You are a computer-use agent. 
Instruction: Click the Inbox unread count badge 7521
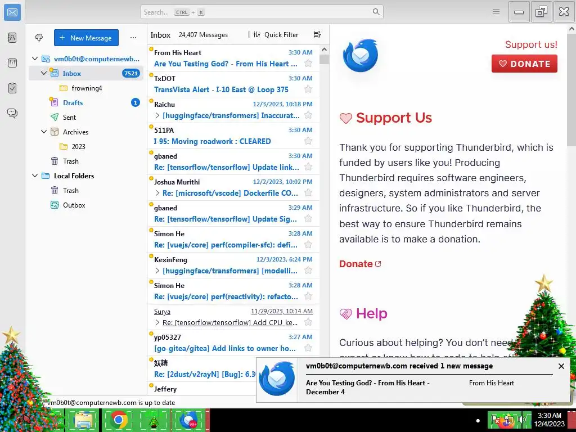pos(130,73)
